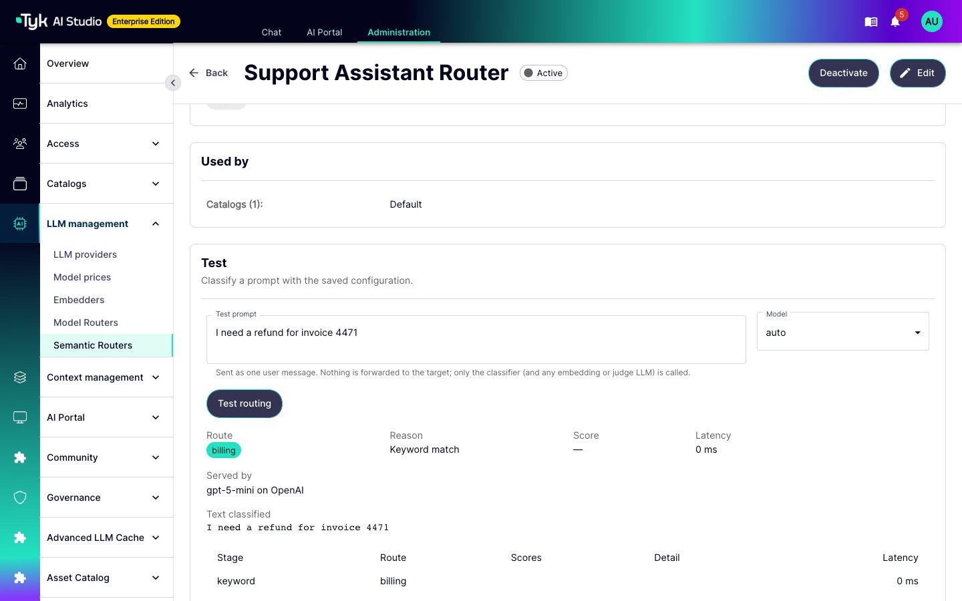Collapse the sidebar with the chevron button
The width and height of the screenshot is (962, 601).
point(173,83)
